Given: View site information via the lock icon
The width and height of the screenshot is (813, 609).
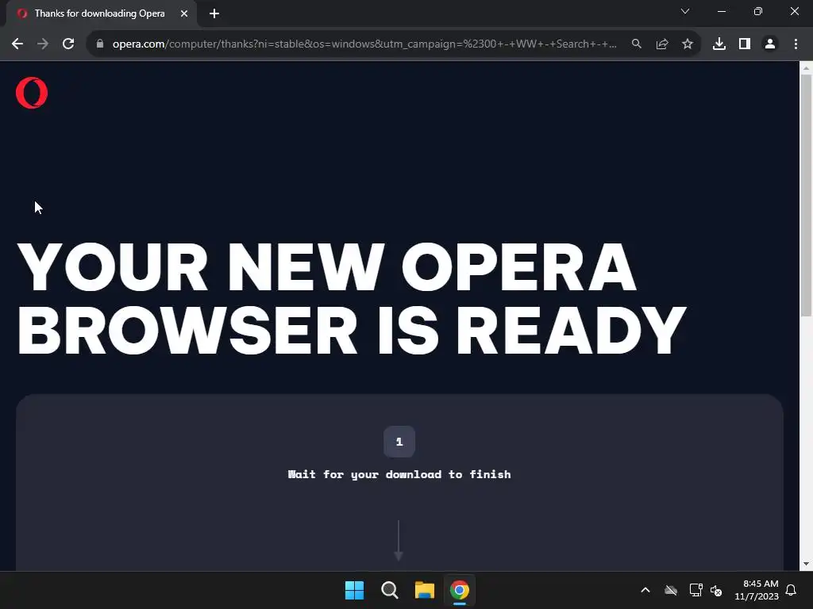Looking at the screenshot, I should 100,44.
